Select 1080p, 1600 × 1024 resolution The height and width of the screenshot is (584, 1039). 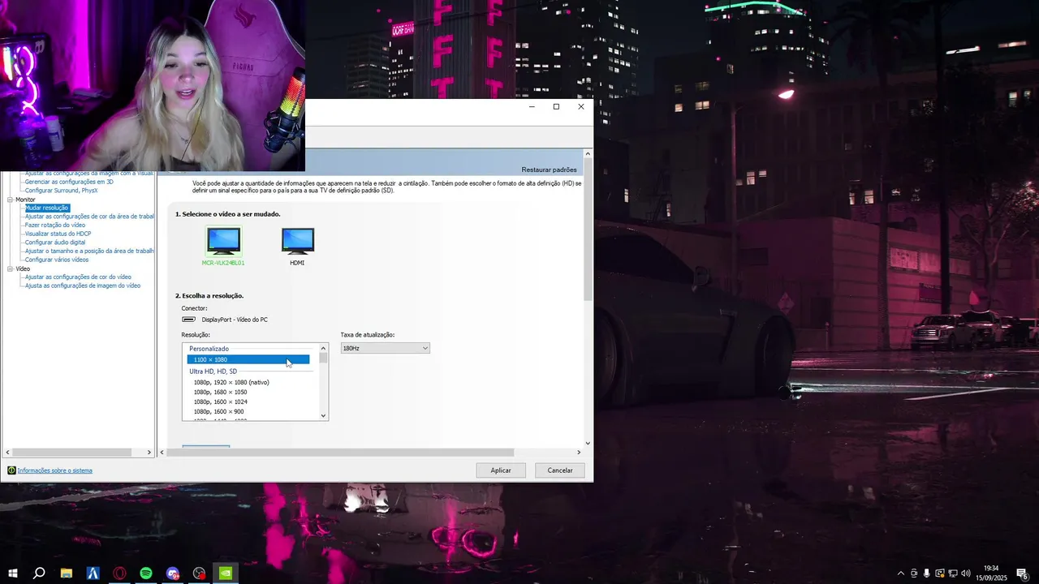point(220,401)
